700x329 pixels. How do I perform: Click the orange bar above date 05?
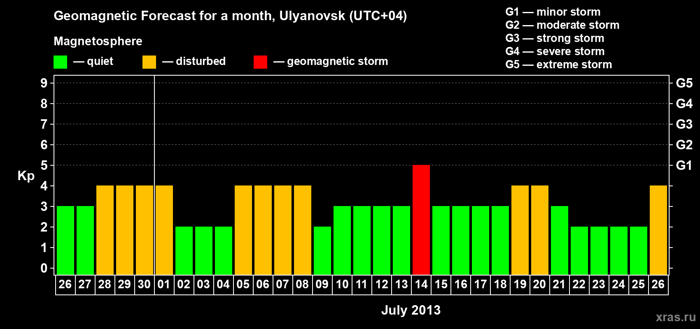point(243,230)
